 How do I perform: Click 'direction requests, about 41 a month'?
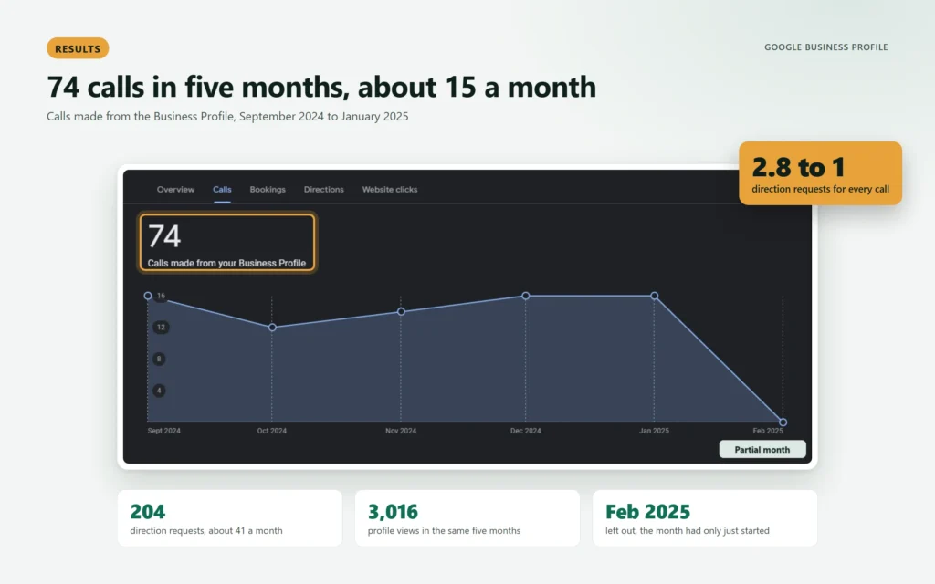pyautogui.click(x=206, y=530)
